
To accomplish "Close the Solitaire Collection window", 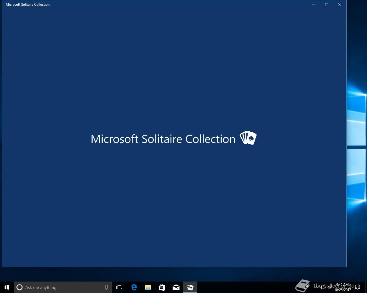I will [x=340, y=5].
